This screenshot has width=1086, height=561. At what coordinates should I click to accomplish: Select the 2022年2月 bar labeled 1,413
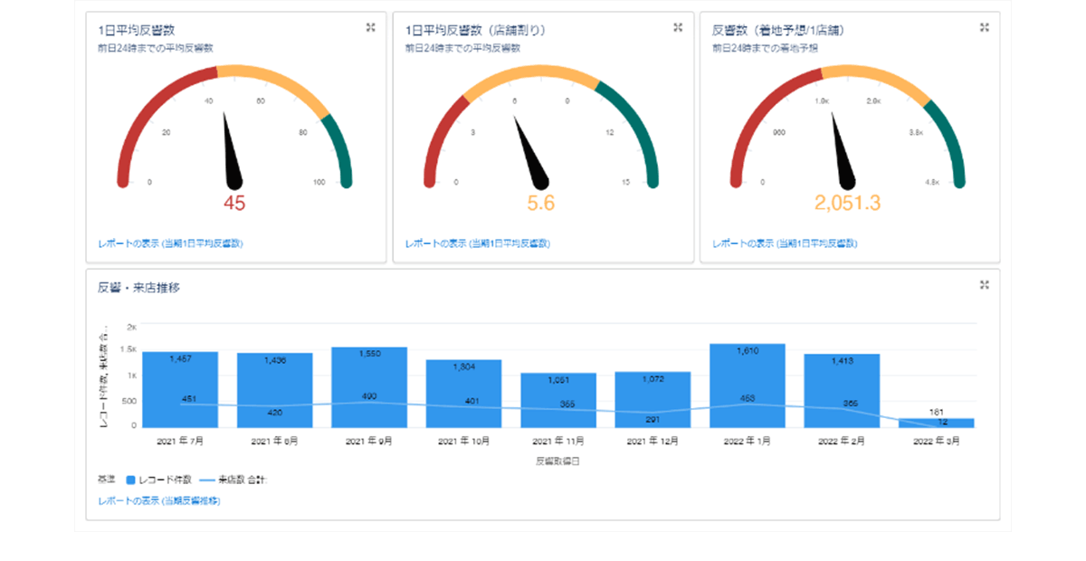[x=842, y=391]
